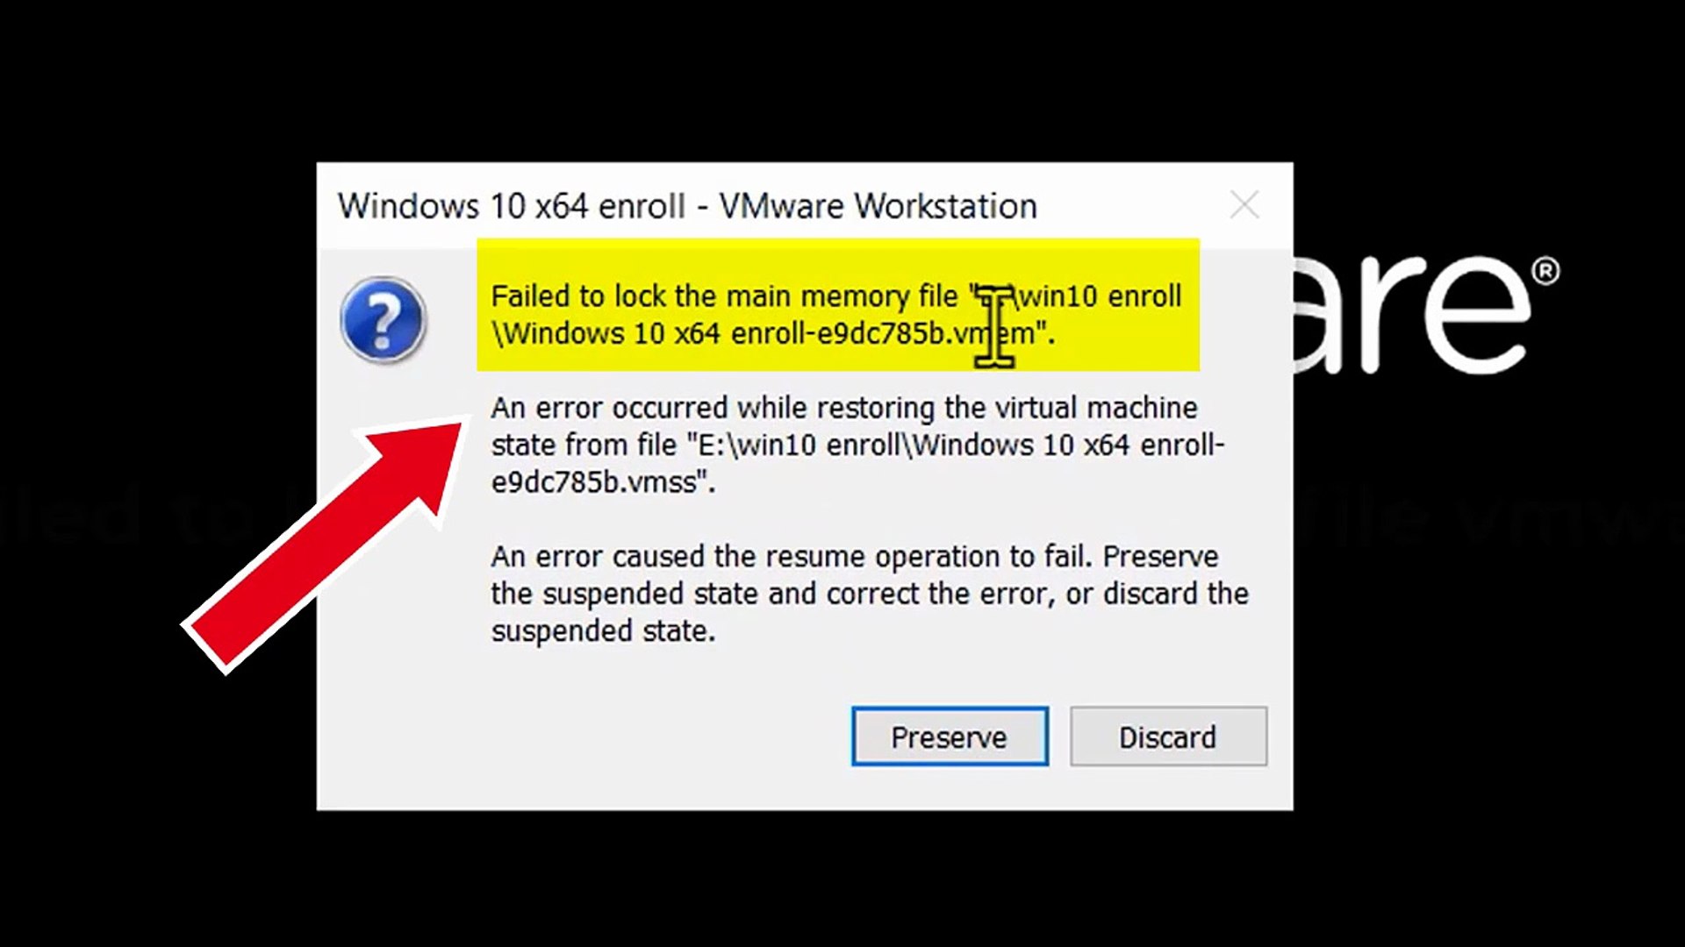Select the dialog title 'Windows 10 x64 enroll'
The image size is (1685, 947).
(x=512, y=206)
